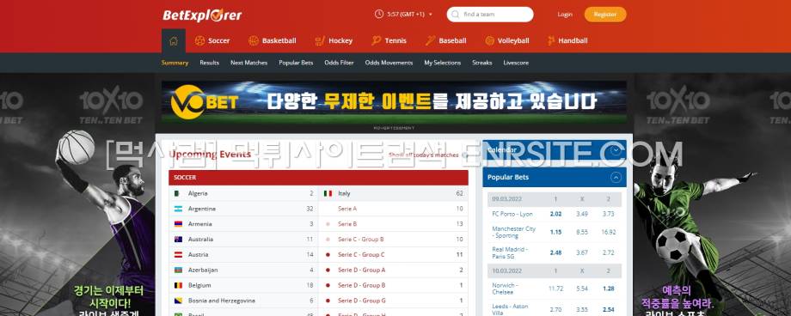
Task: Go to the Livescore tab
Action: tap(516, 63)
